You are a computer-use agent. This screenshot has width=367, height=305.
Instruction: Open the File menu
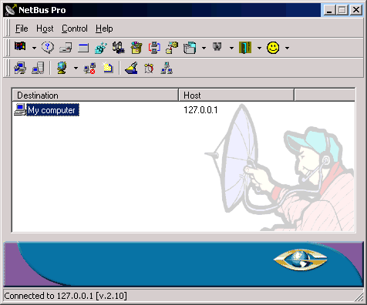coord(22,28)
